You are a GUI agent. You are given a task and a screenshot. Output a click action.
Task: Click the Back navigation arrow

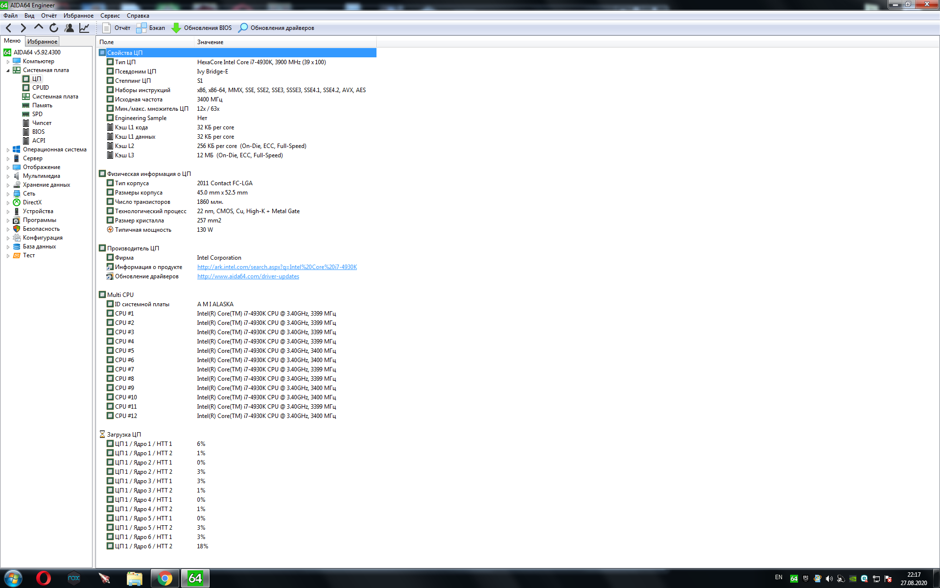pos(9,28)
